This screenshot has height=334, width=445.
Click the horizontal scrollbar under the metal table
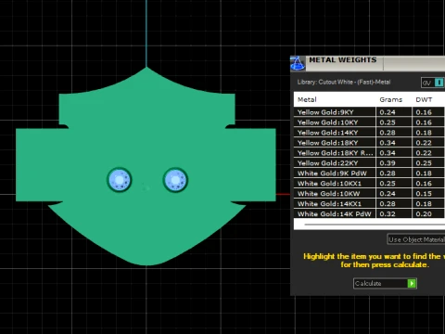pyautogui.click(x=375, y=225)
